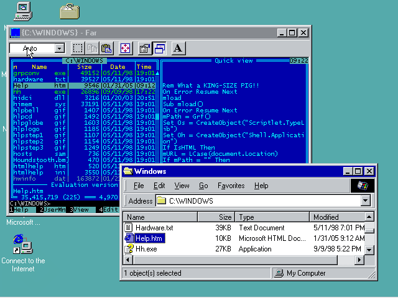Click horizontal scrollbar left arrow
This screenshot has width=398, height=298.
pos(127,260)
